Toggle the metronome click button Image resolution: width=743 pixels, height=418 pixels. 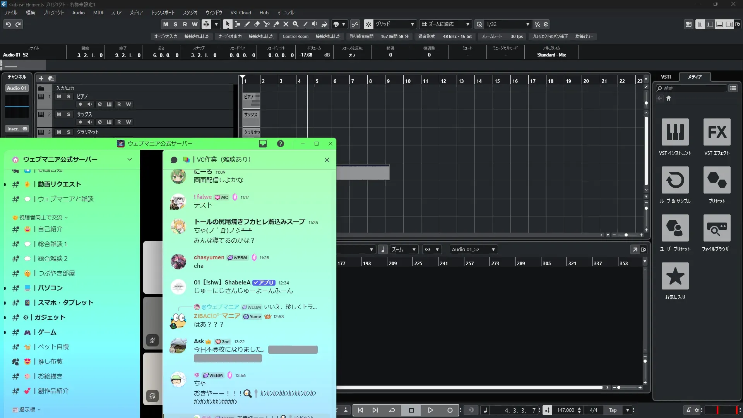(688, 410)
